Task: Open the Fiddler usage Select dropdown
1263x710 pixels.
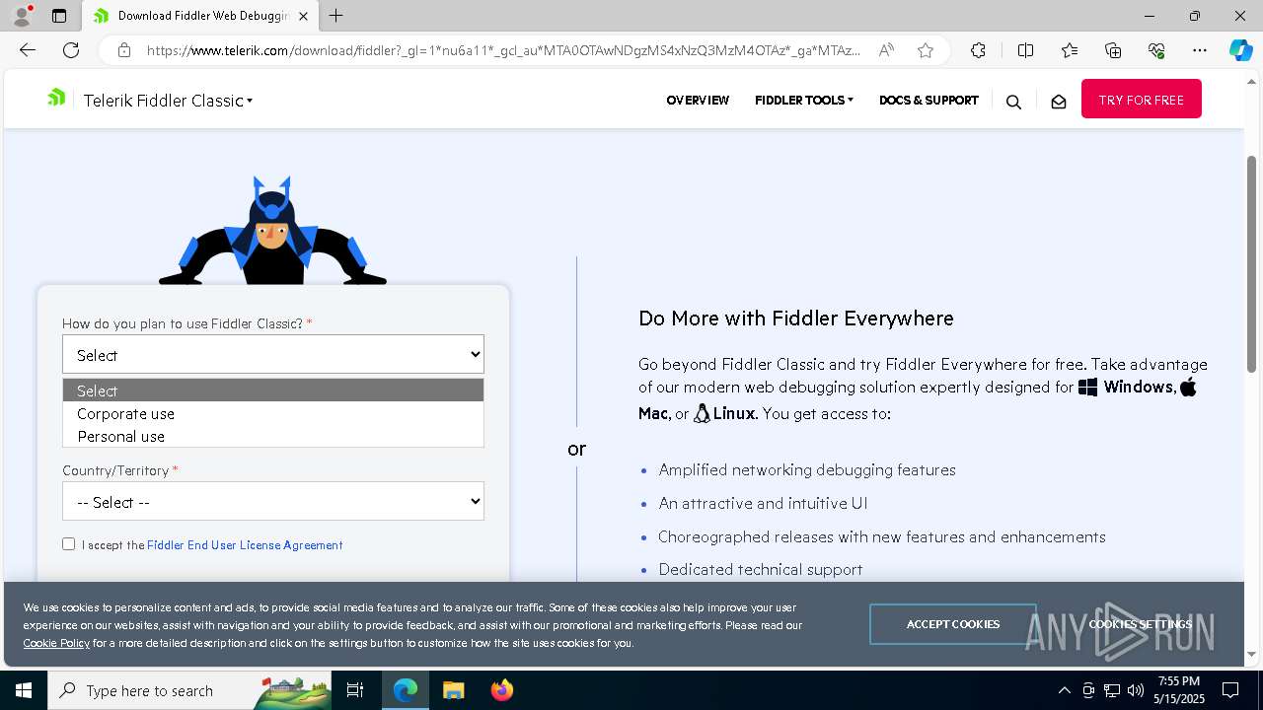Action: [x=273, y=355]
